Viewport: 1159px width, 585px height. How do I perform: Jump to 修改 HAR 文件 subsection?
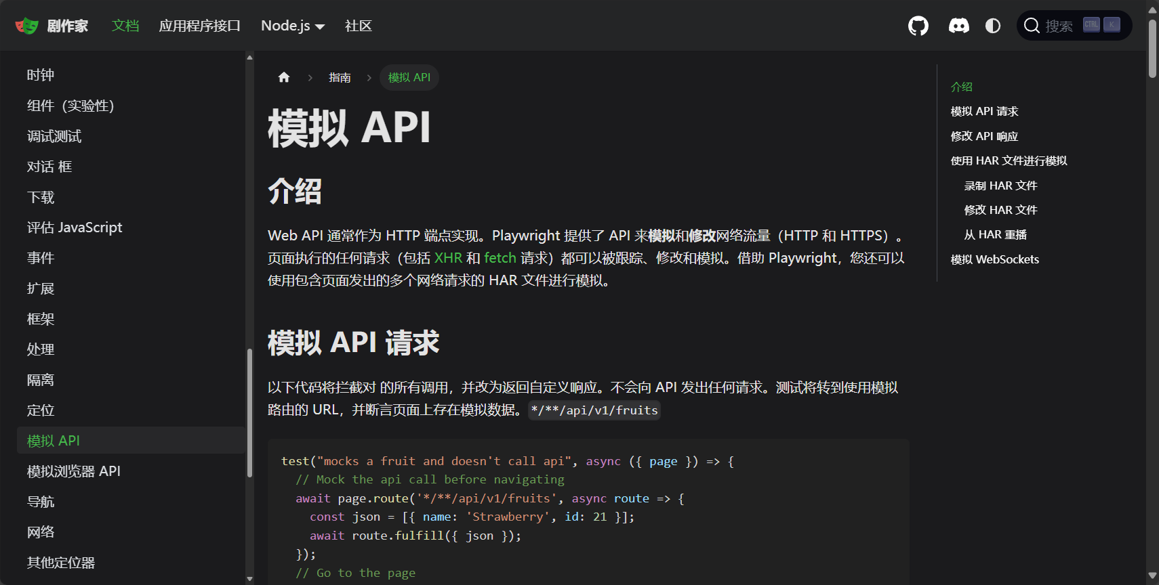tap(1000, 210)
